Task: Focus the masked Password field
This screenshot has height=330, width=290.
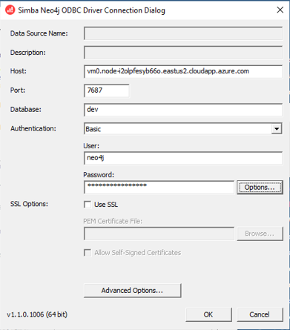Action: tap(159, 187)
